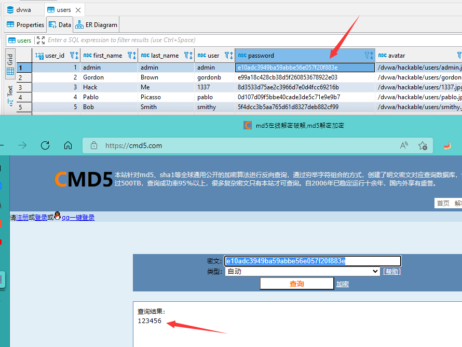Click hash 0d107d09f5bbe40cade3de5c71e9e9b7
The image size is (462, 347).
point(305,97)
